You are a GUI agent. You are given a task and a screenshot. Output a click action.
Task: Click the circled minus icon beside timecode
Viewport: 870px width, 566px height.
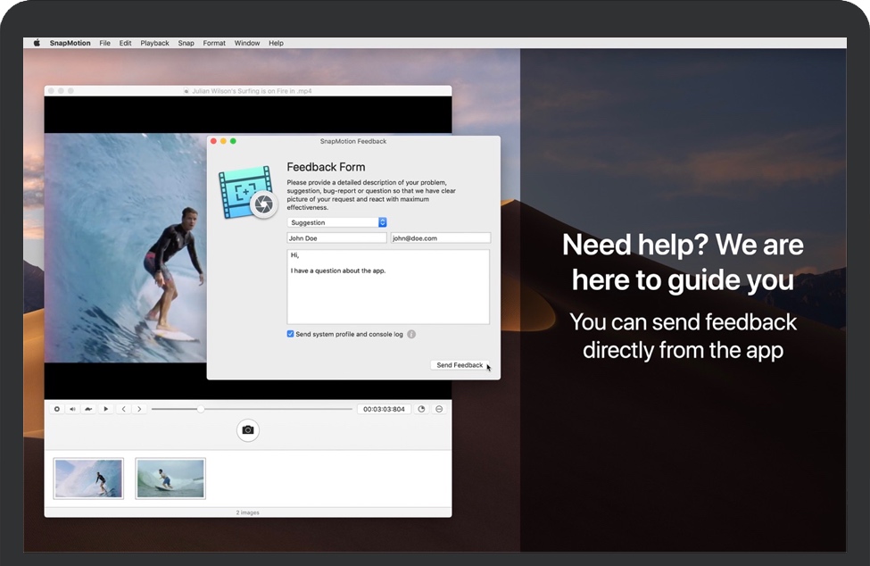coord(439,409)
